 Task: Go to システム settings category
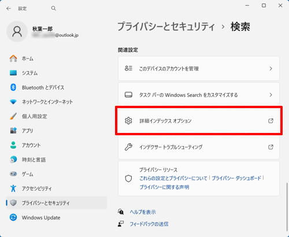(x=57, y=73)
